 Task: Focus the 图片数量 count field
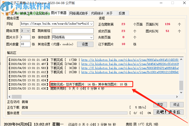pyautogui.click(x=25, y=44)
